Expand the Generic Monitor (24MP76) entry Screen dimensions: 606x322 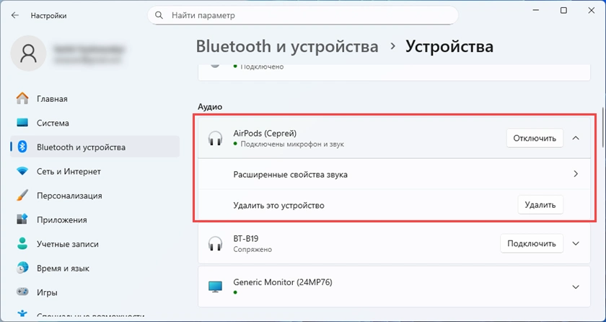(575, 287)
